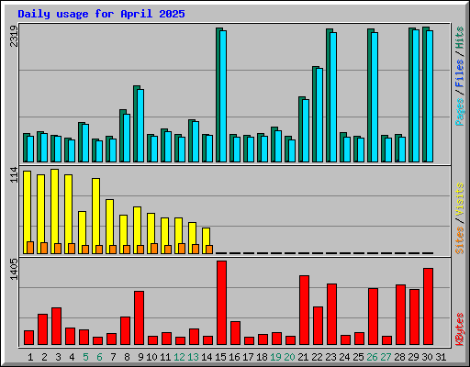Click the 'Sites / Visits' legend text

tap(459, 218)
